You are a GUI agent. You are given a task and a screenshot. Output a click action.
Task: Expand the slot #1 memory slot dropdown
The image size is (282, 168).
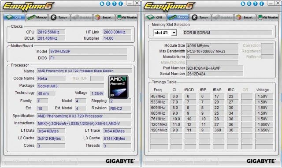click(174, 33)
